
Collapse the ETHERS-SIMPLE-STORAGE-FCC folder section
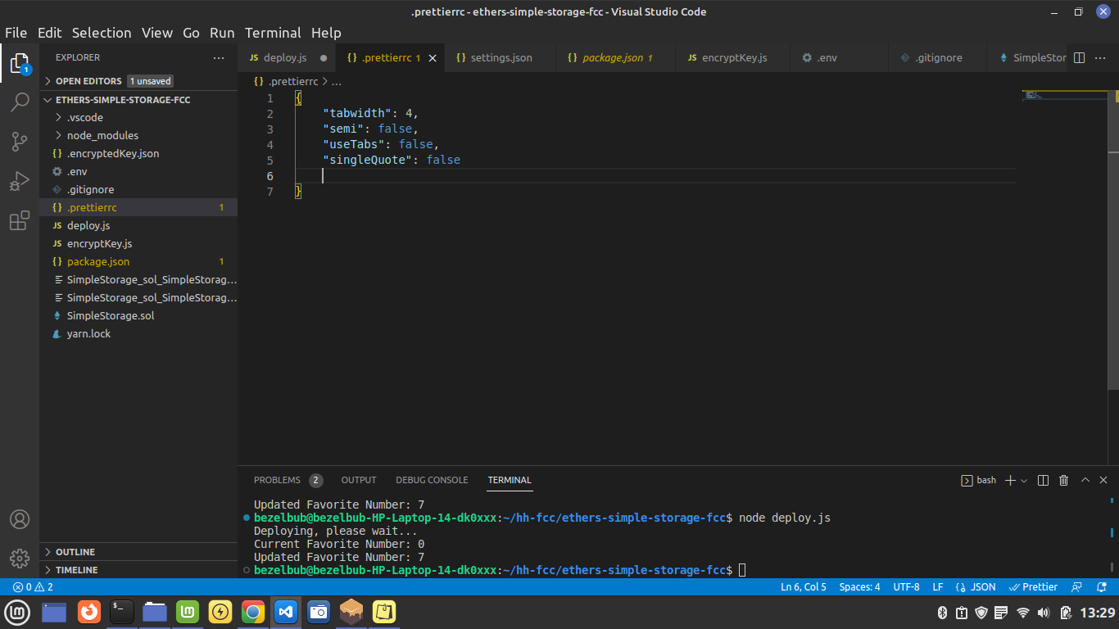coord(138,99)
